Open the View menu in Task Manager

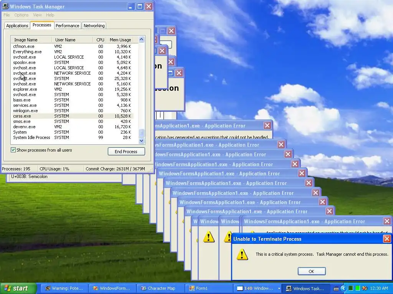pyautogui.click(x=37, y=15)
